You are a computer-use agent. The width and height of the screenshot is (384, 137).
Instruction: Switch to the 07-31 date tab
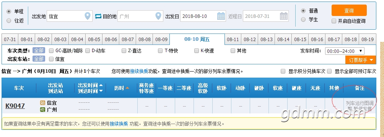click(x=10, y=39)
